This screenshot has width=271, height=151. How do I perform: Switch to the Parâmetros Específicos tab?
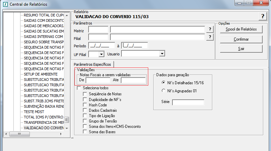[92, 64]
